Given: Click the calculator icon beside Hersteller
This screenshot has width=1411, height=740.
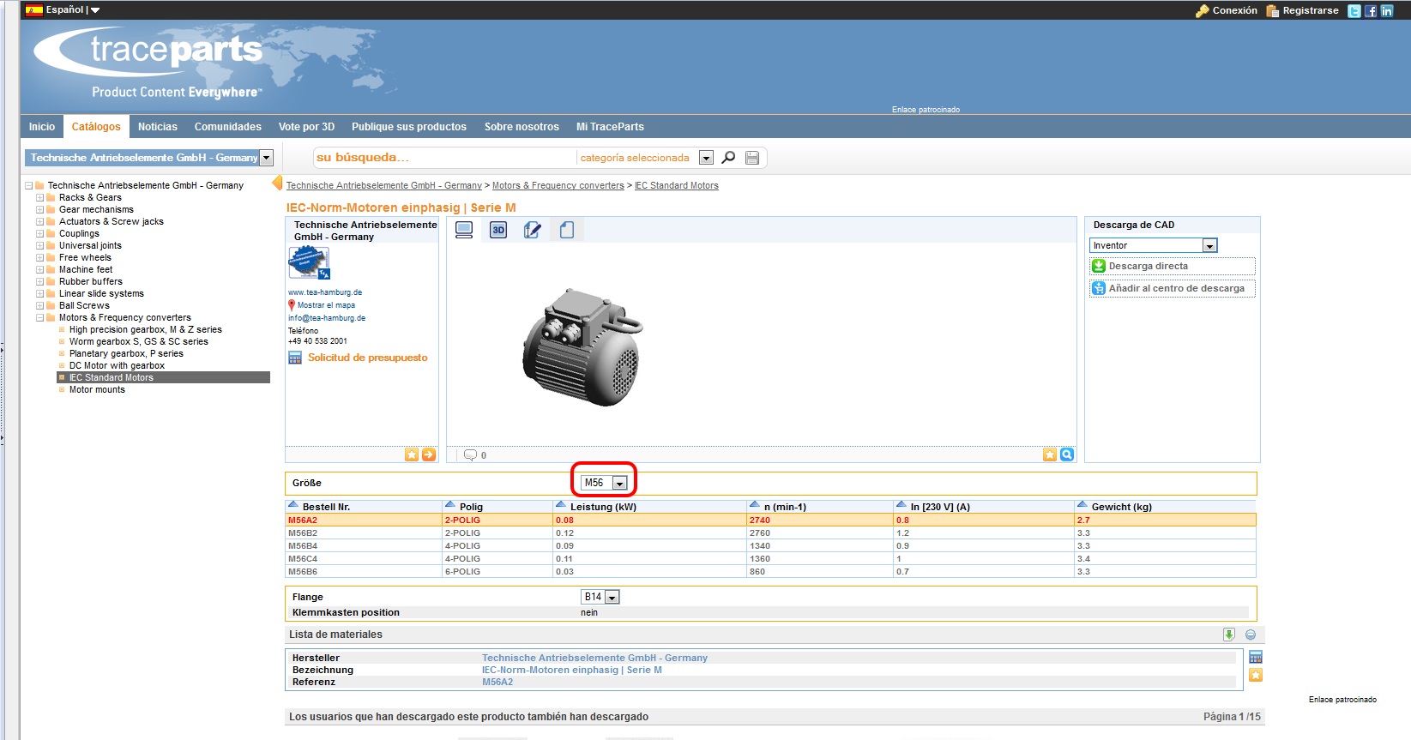Looking at the screenshot, I should point(1256,658).
